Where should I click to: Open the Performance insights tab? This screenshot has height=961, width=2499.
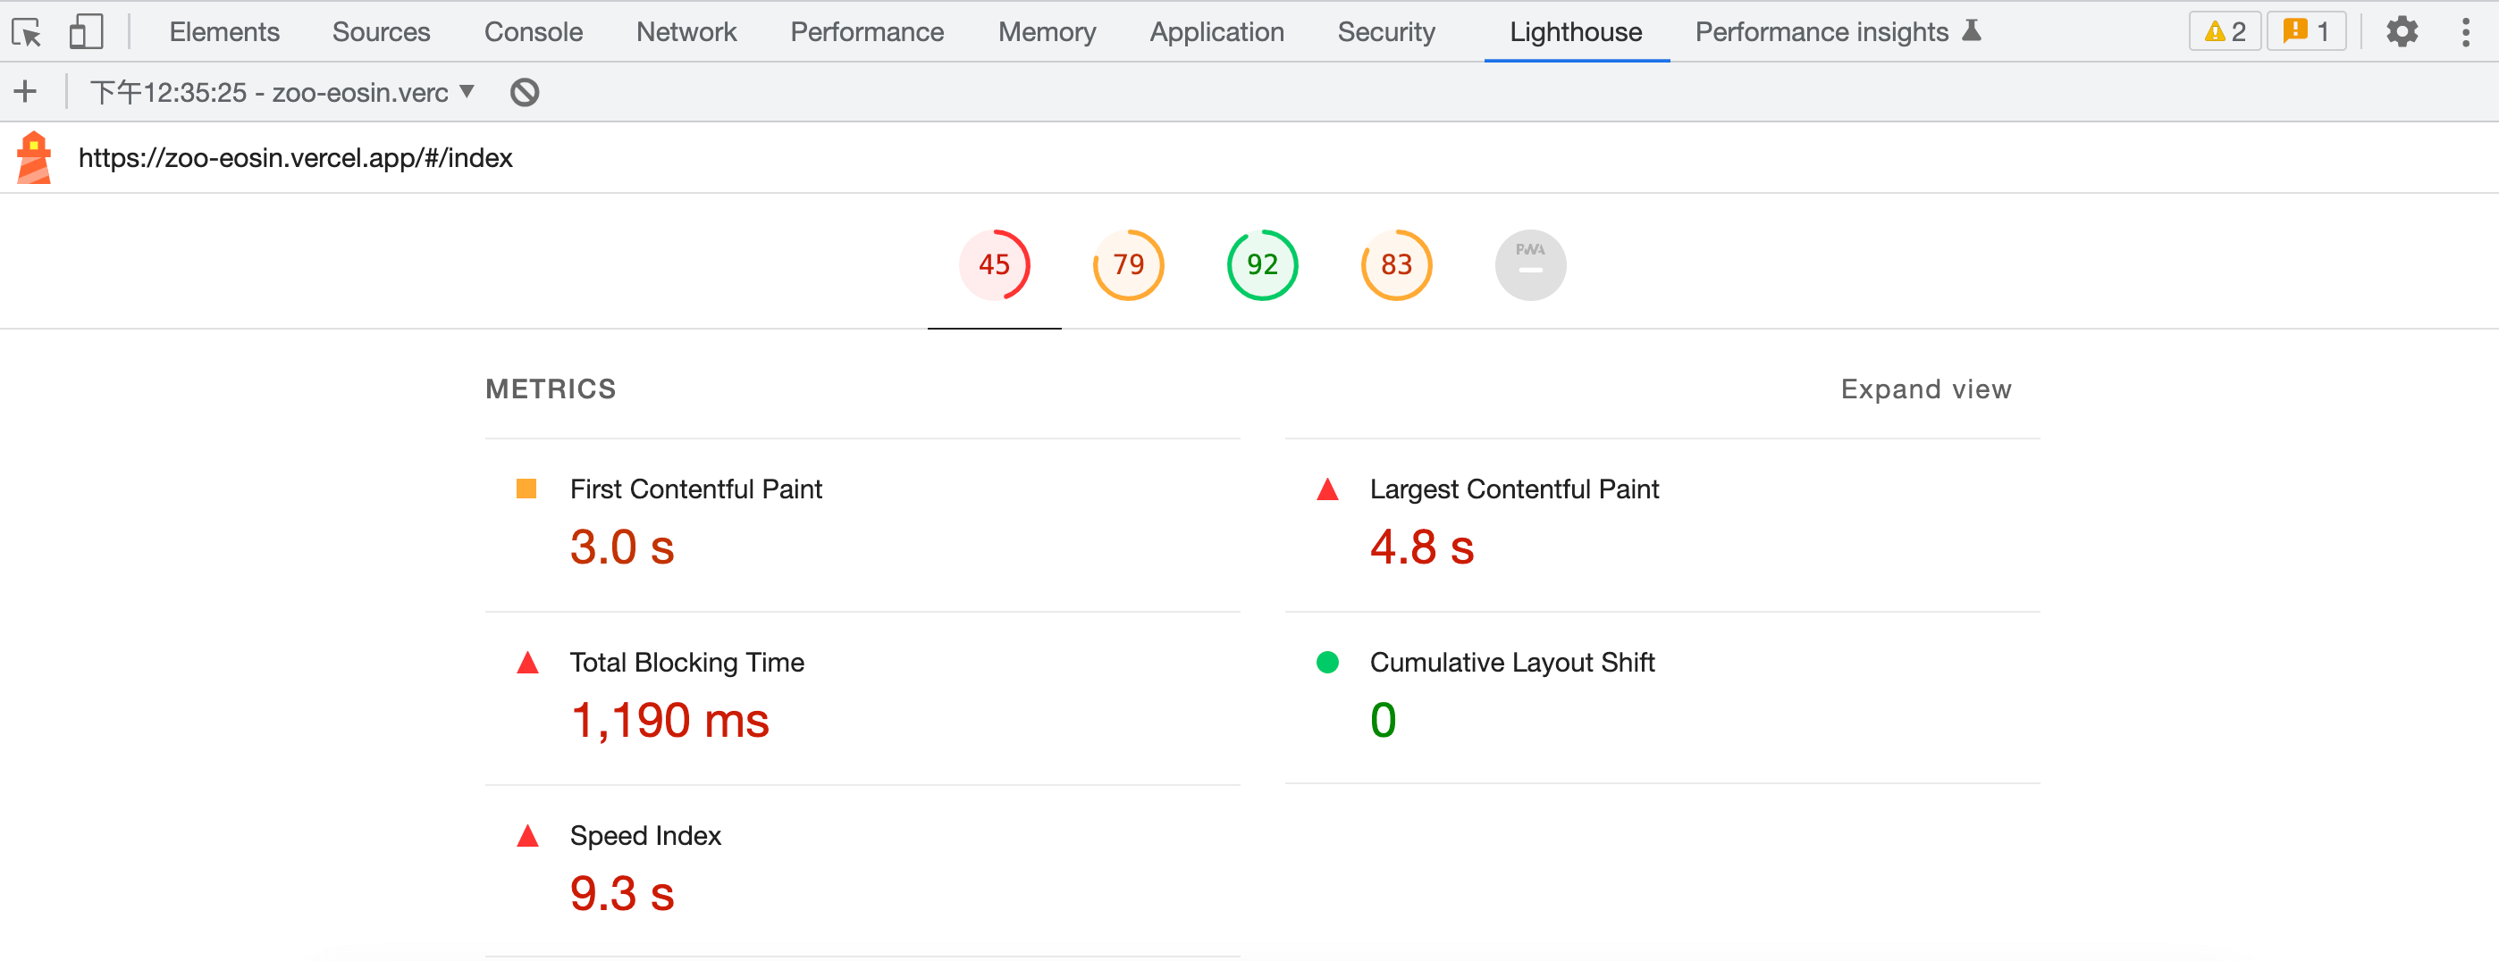pos(1821,32)
